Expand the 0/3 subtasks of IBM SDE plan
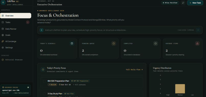206x97 pixels. 79,85
